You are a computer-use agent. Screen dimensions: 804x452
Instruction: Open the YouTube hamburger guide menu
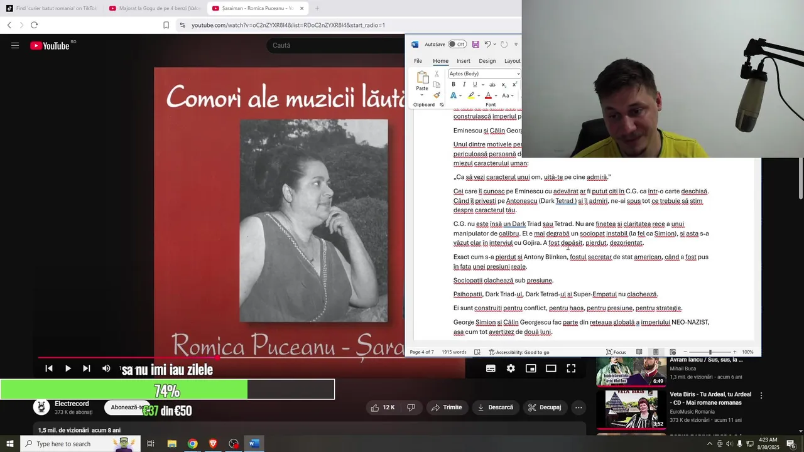(x=15, y=45)
